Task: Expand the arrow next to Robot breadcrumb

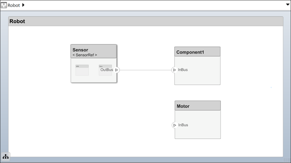Action: click(23, 5)
